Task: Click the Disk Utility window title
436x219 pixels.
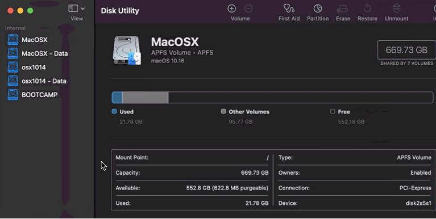Action: (120, 11)
